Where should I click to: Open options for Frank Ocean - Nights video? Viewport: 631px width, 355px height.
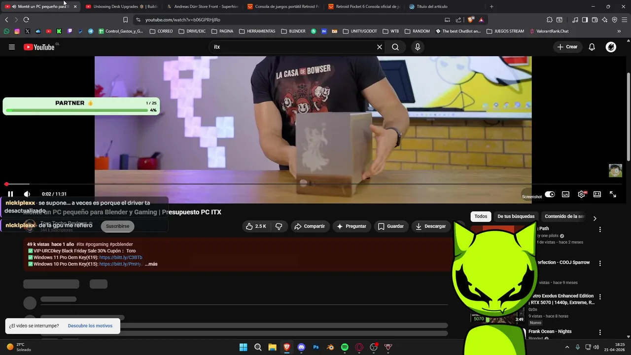pos(600,332)
